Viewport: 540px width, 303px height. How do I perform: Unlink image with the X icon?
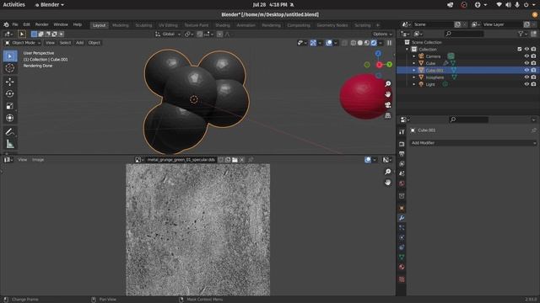coord(242,160)
